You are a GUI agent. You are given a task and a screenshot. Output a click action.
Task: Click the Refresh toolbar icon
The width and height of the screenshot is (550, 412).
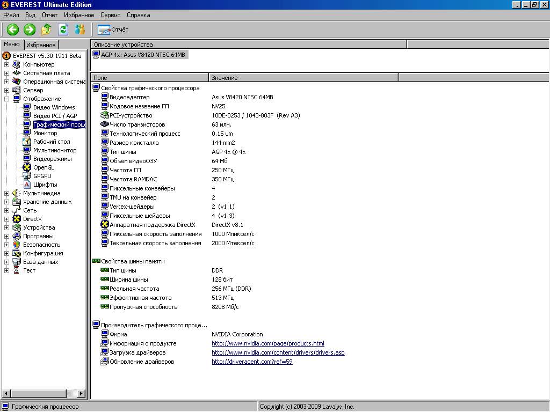coord(63,30)
